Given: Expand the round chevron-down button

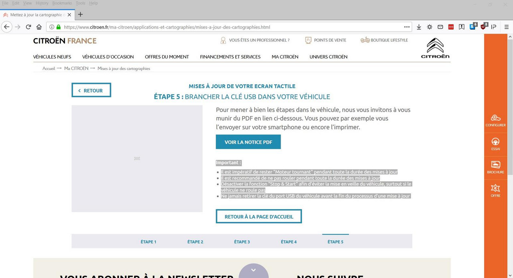Looking at the screenshot, I should 253,271.
